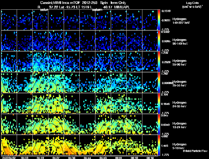The height and width of the screenshot is (159, 209).
Task: Select color scale bar beside Hydrogen 24-35 keV
Action: click(159, 103)
